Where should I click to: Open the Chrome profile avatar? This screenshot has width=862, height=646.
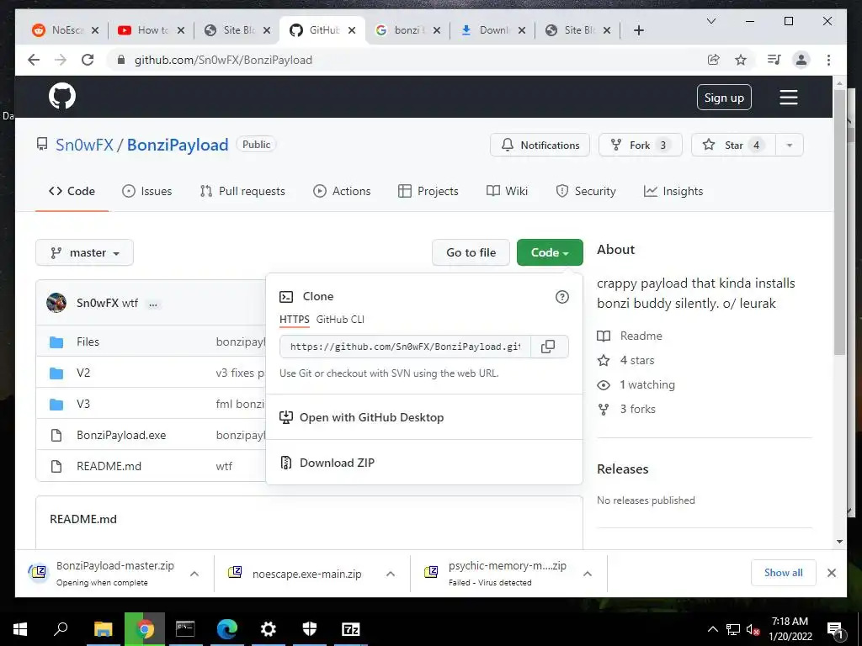pyautogui.click(x=801, y=60)
